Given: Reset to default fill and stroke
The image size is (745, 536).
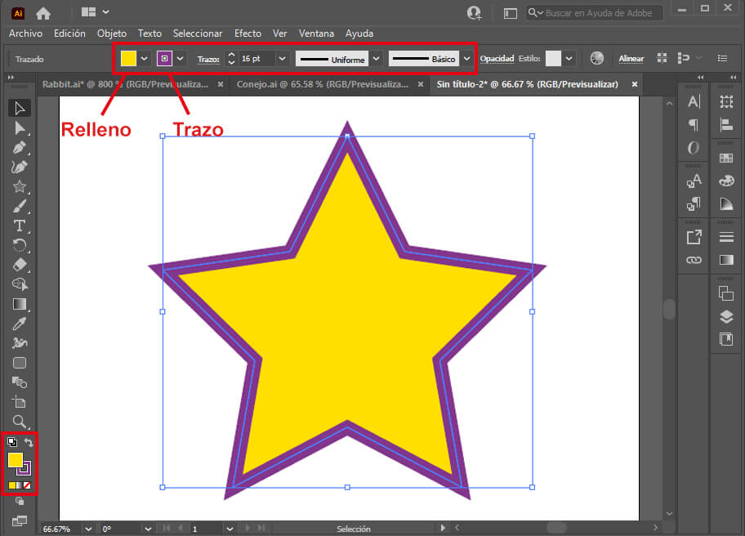Looking at the screenshot, I should pyautogui.click(x=11, y=441).
